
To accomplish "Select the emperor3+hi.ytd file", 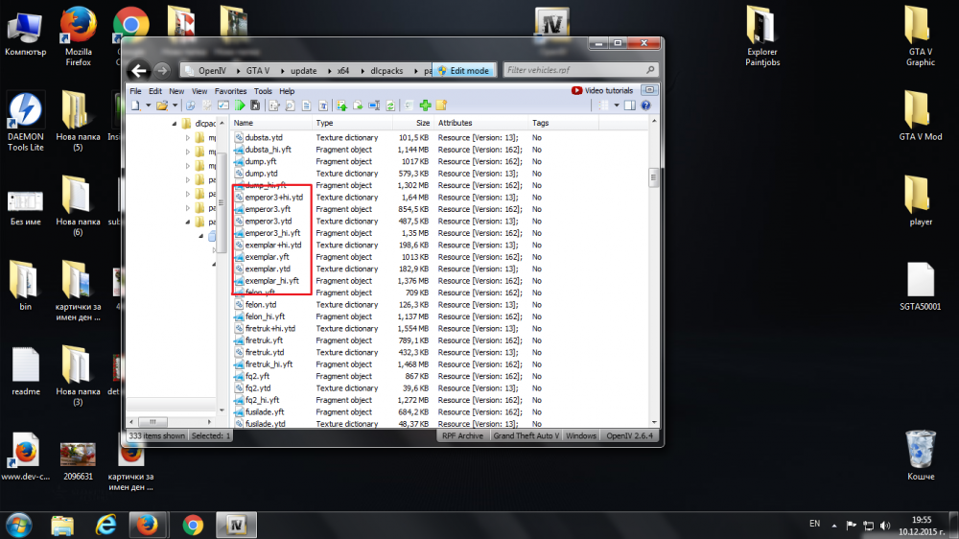I will (273, 198).
